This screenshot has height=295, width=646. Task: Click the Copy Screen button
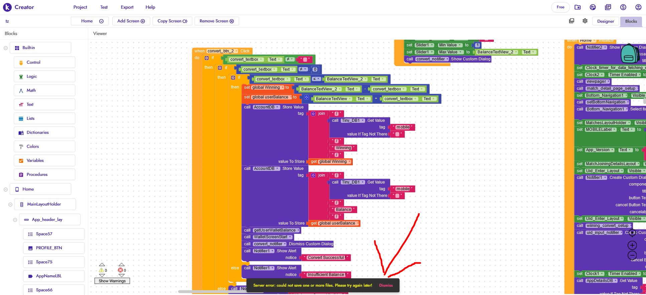[172, 21]
